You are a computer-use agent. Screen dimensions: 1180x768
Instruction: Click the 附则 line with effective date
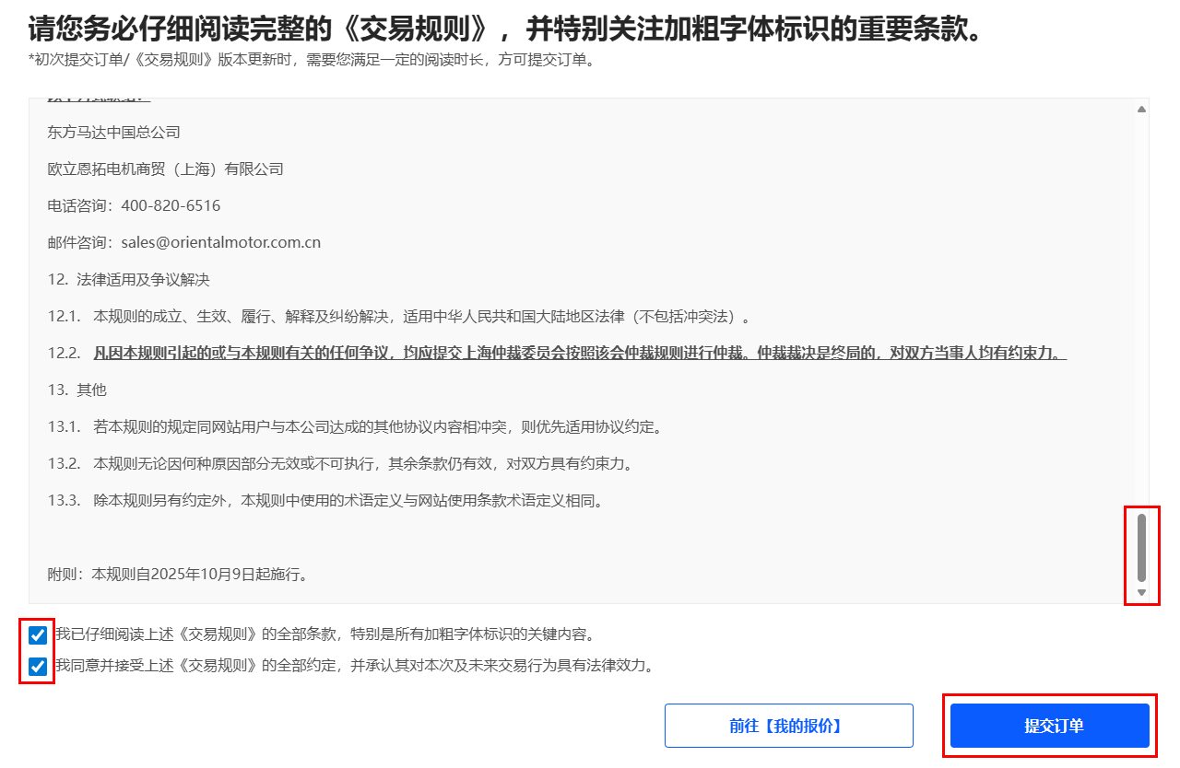point(177,575)
